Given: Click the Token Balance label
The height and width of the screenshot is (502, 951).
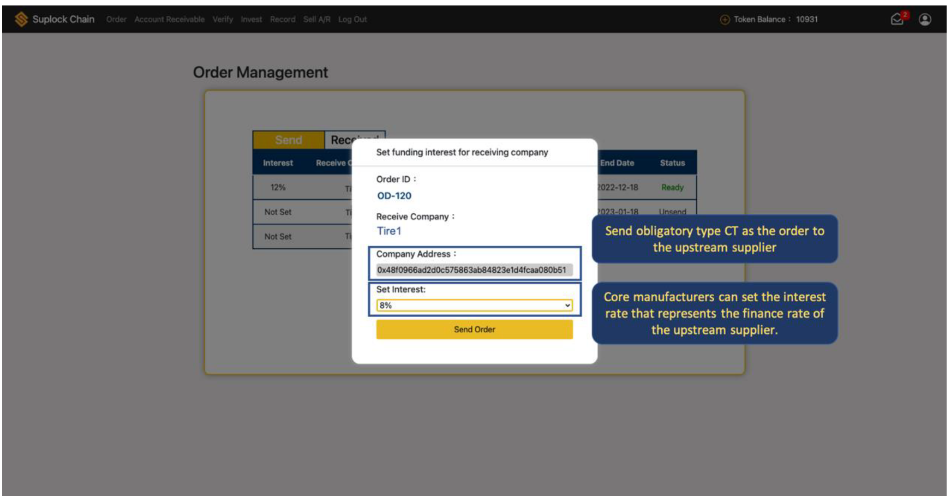Looking at the screenshot, I should pos(759,20).
